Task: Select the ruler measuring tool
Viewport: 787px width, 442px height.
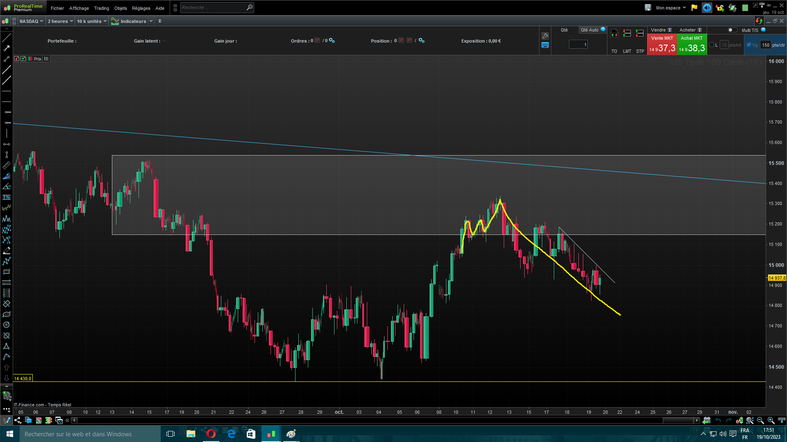Action: click(x=7, y=165)
